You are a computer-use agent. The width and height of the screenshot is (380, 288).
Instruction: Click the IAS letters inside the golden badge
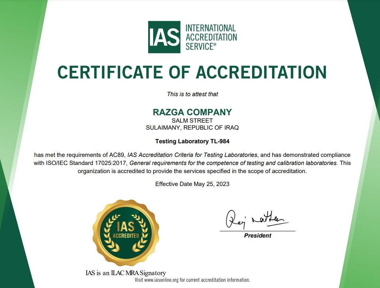pos(126,225)
